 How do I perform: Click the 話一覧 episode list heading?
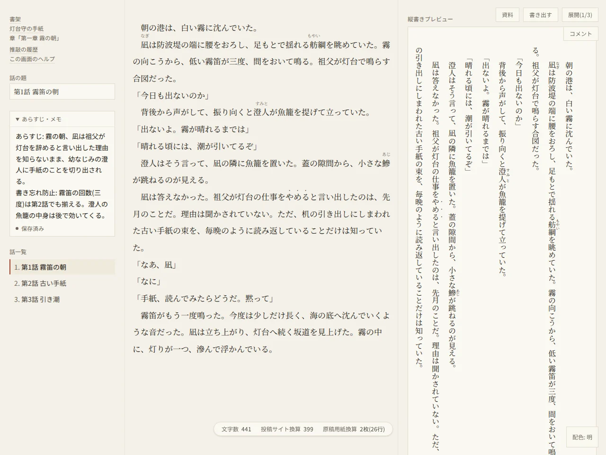coord(18,252)
